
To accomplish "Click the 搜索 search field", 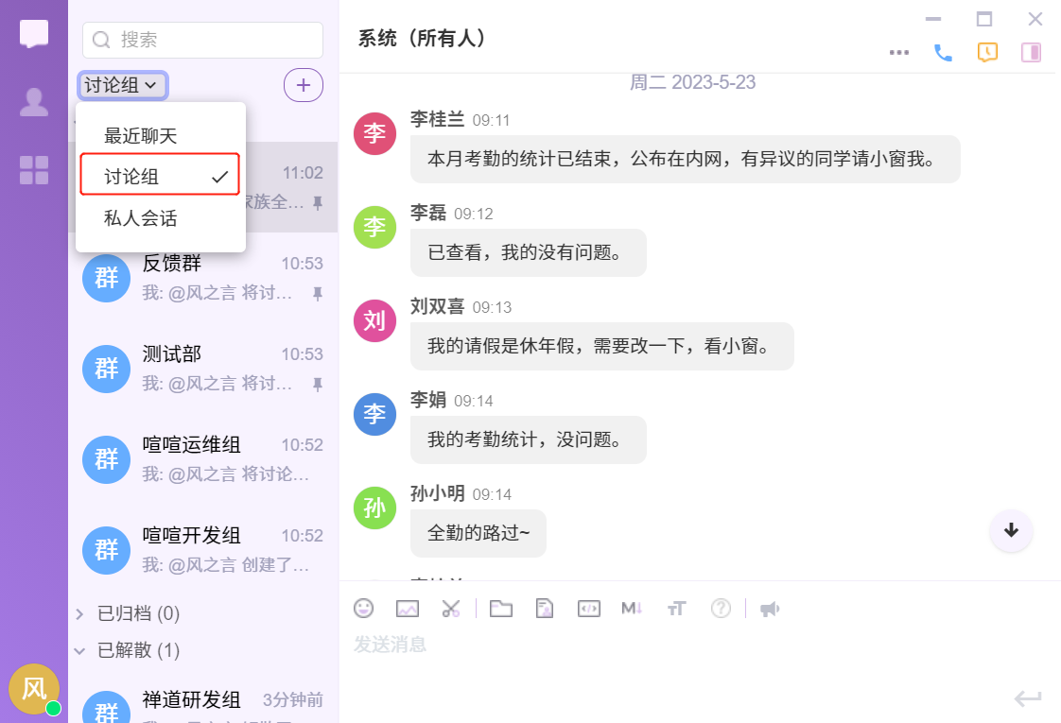I will [x=203, y=40].
